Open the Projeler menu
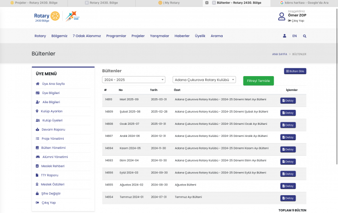The height and width of the screenshot is (213, 338). point(138,36)
